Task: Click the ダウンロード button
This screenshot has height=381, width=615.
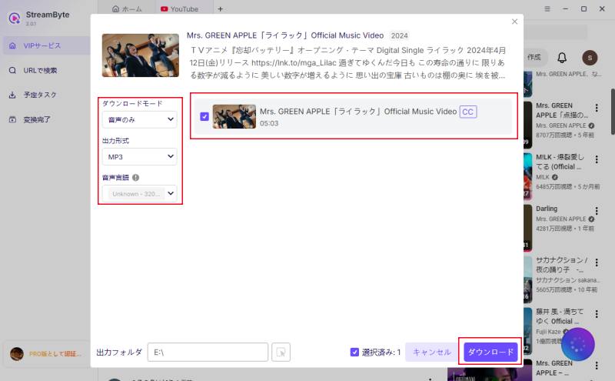Action: tap(490, 352)
